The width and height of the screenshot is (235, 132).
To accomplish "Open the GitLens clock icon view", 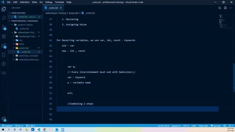I will (x=4, y=64).
